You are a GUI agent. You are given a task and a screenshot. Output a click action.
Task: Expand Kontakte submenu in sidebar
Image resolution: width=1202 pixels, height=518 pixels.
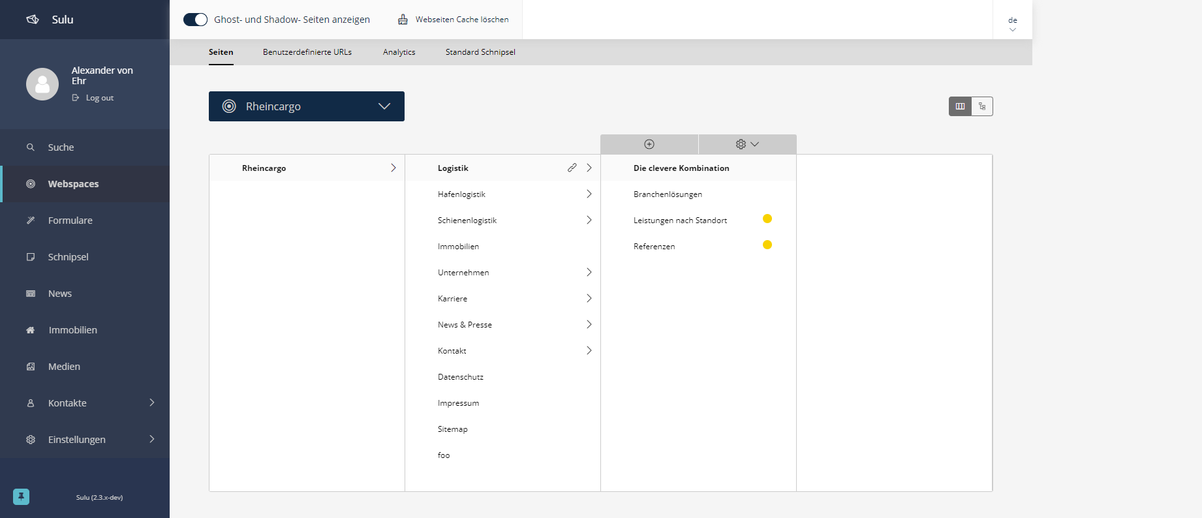pos(151,403)
